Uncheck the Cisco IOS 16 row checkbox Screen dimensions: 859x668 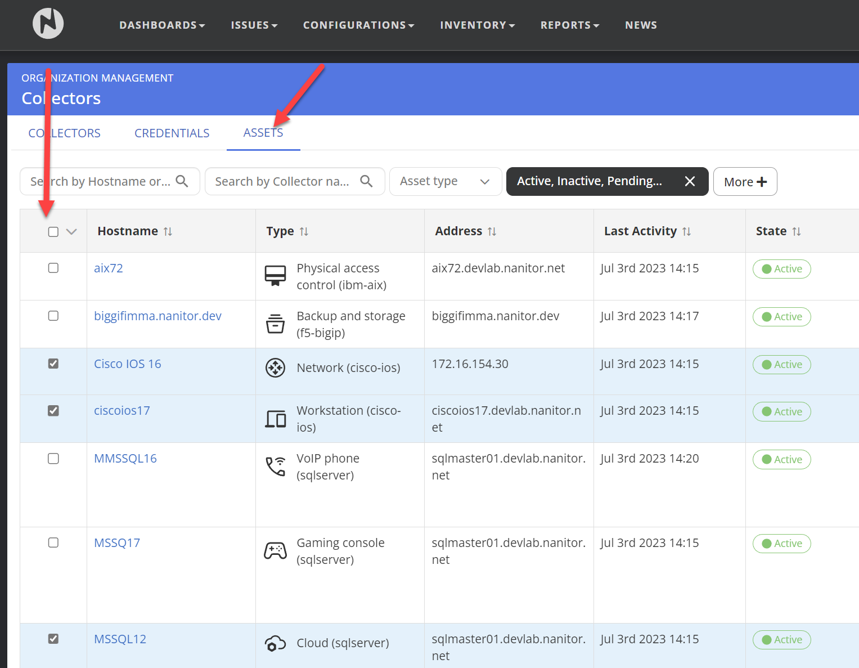click(53, 364)
